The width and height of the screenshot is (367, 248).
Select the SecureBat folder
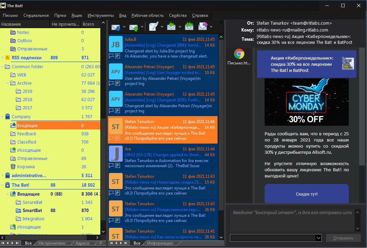click(x=32, y=202)
